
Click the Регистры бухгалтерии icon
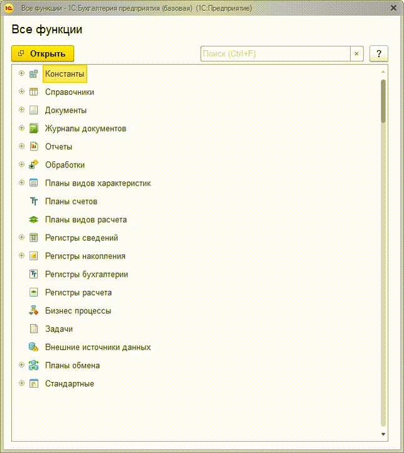[x=33, y=274]
